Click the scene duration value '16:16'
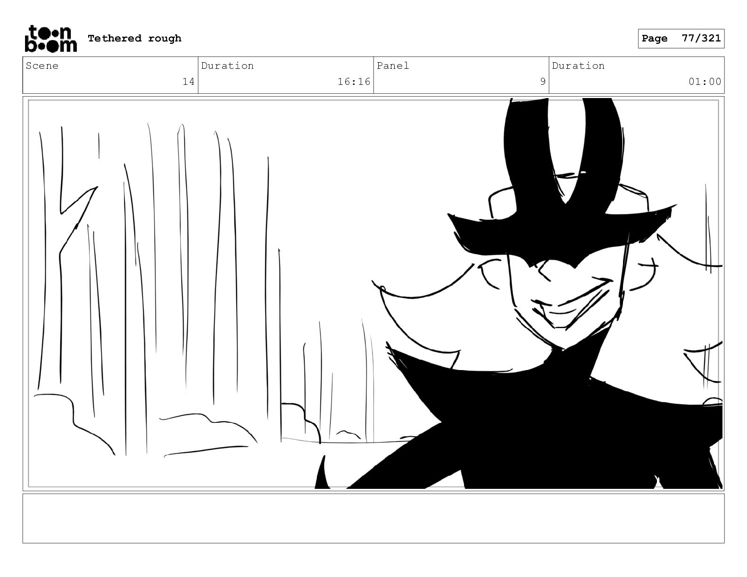Screen dimensions: 747x577 [354, 82]
